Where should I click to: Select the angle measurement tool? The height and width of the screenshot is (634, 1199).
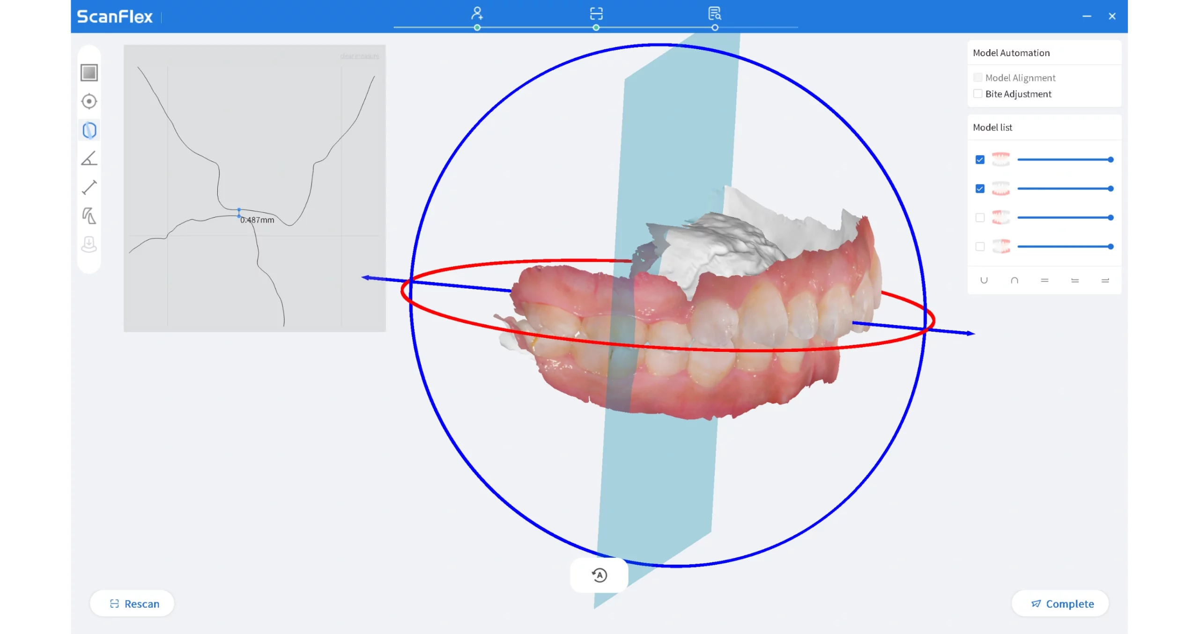click(89, 159)
